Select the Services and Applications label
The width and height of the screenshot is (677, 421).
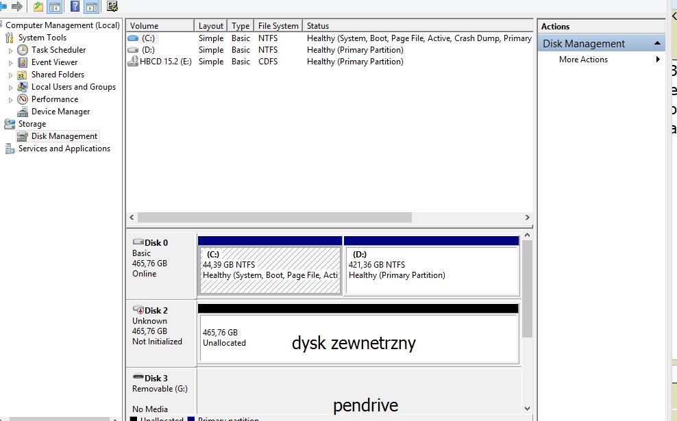[x=64, y=149]
